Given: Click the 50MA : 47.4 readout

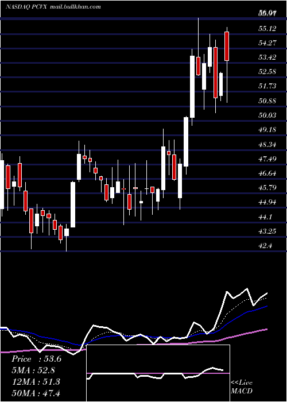Looking at the screenshot, I should click(x=36, y=393).
